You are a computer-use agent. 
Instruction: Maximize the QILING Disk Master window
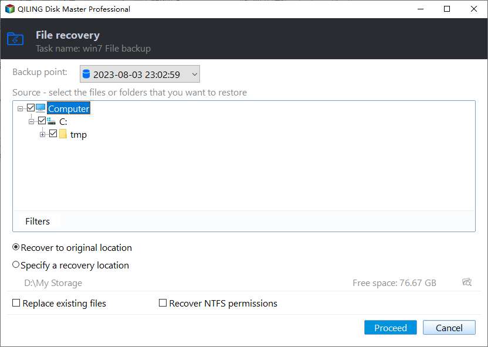(x=447, y=9)
